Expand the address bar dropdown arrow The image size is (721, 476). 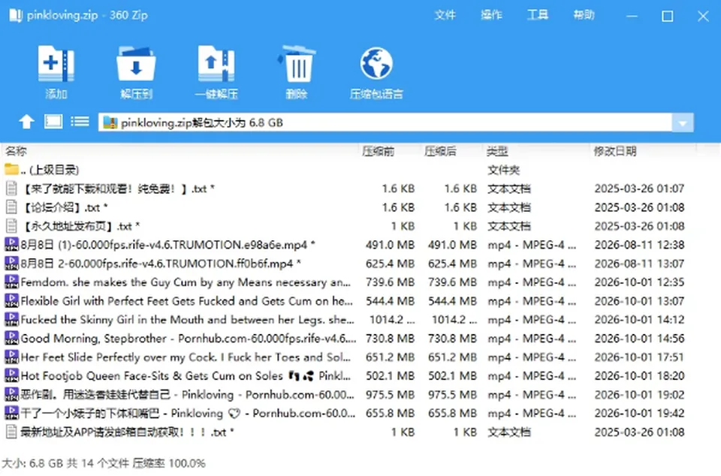pyautogui.click(x=683, y=122)
